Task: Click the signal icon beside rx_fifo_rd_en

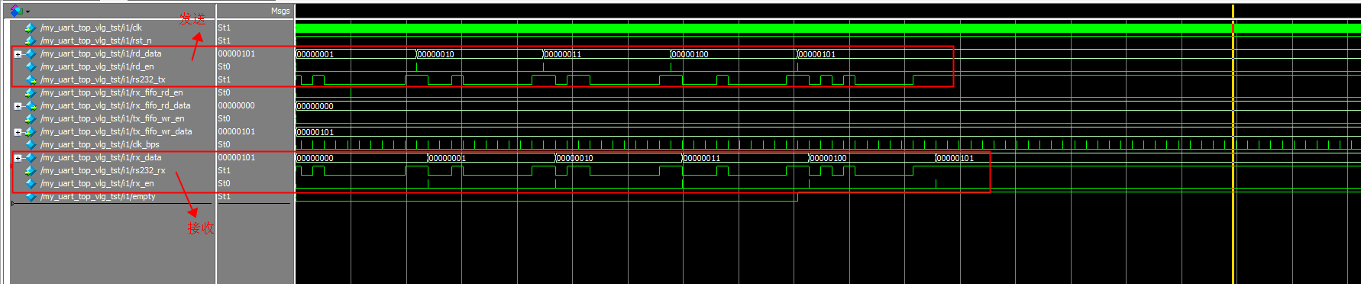Action: point(31,92)
